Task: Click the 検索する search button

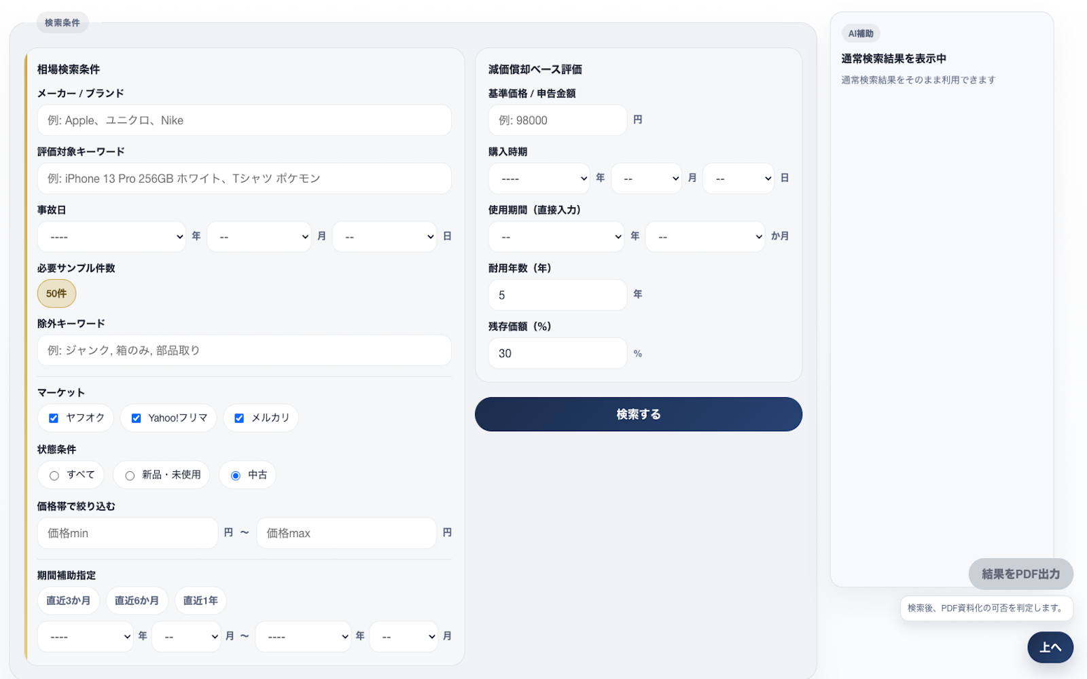Action: [639, 414]
